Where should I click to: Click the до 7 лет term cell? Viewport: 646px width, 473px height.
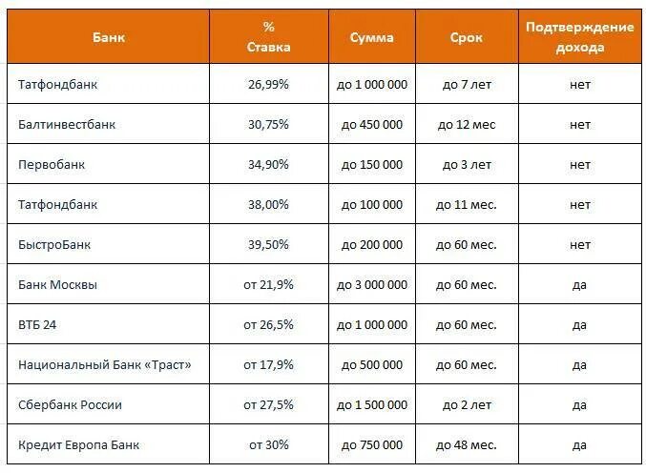click(467, 85)
